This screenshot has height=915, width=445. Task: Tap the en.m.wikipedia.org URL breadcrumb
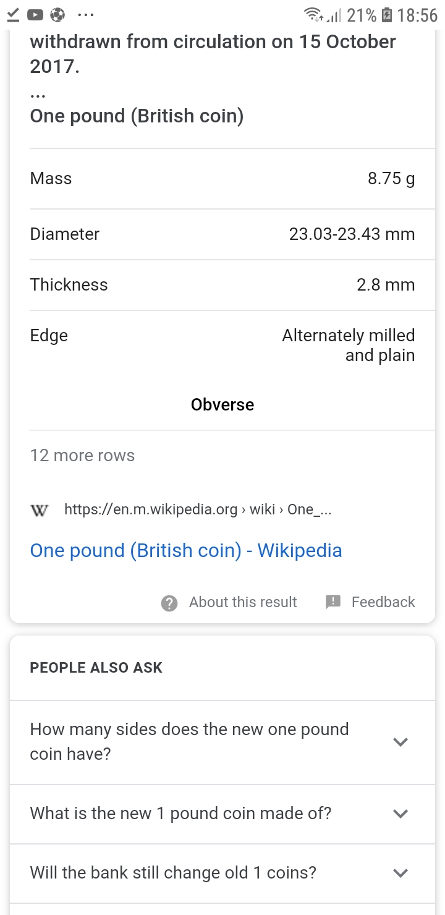pyautogui.click(x=198, y=509)
